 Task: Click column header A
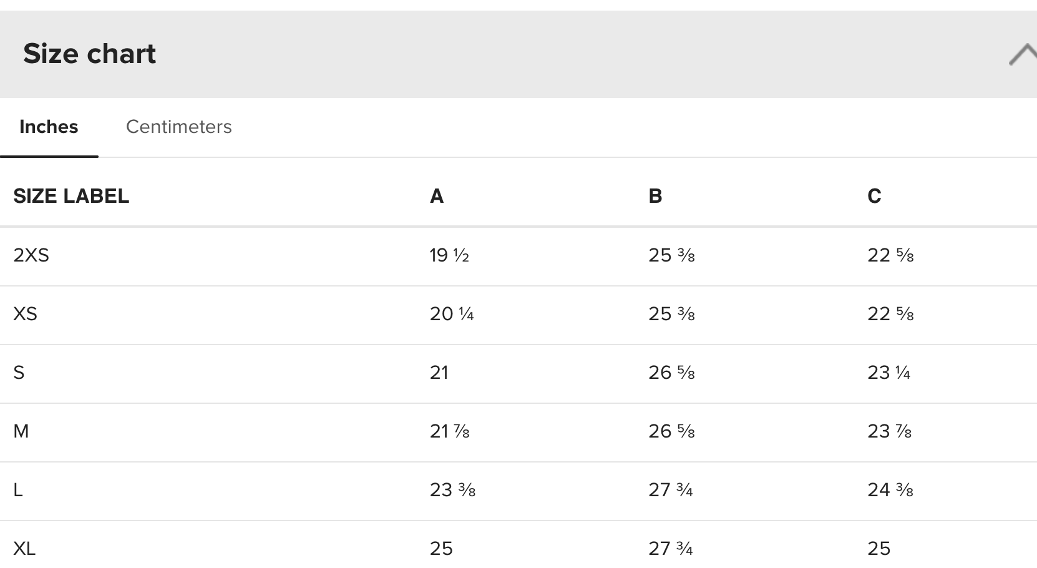tap(437, 196)
